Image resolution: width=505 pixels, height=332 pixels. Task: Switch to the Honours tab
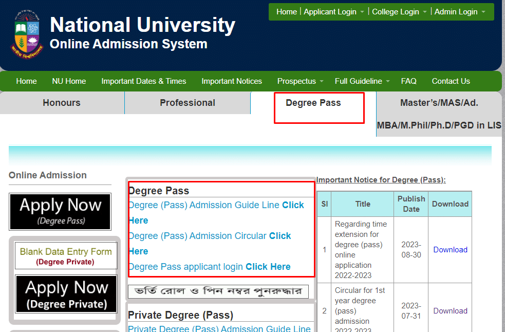pos(62,103)
